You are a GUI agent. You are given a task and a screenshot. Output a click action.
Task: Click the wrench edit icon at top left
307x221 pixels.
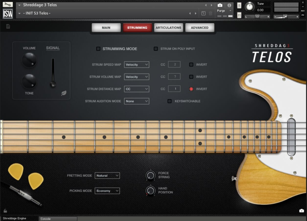click(8, 4)
